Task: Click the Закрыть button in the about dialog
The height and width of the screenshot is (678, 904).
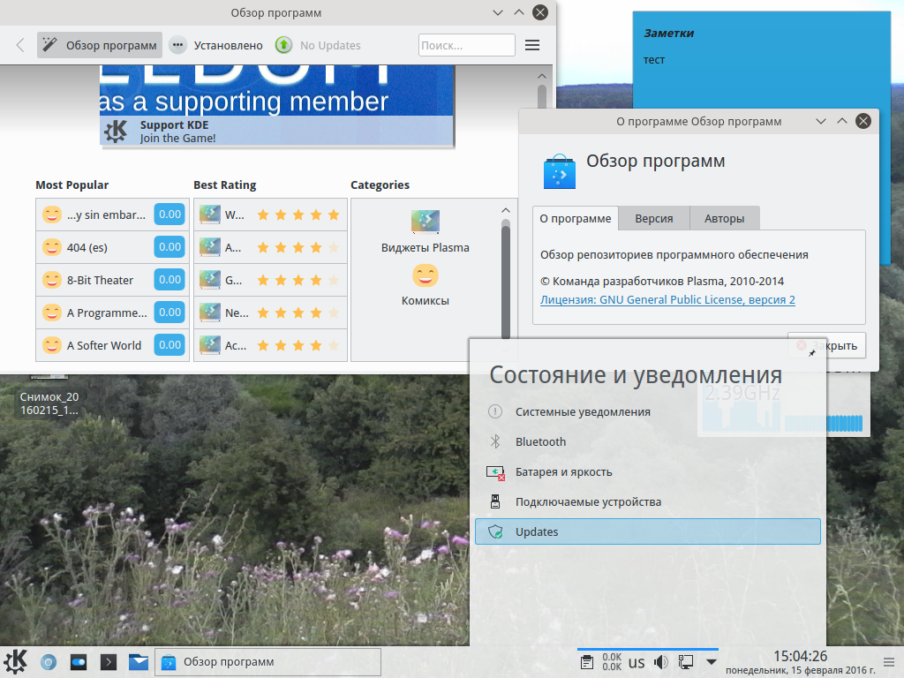Action: click(x=826, y=345)
